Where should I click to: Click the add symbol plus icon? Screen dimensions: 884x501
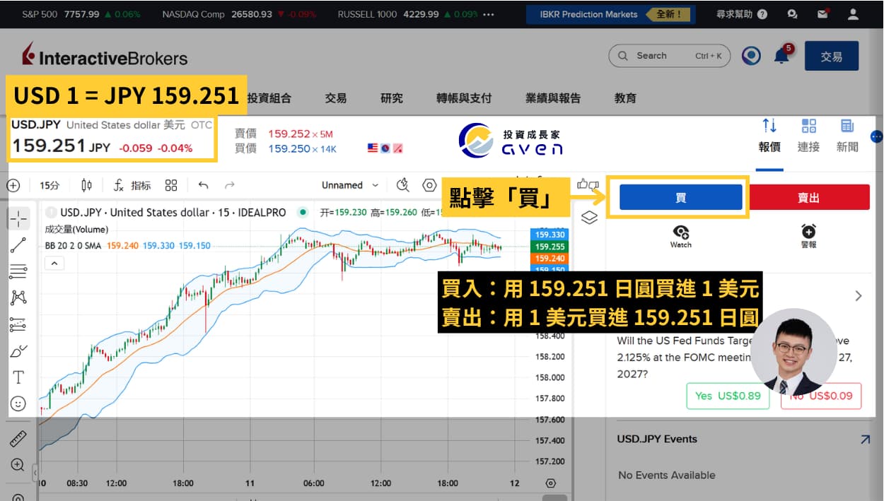tap(13, 186)
